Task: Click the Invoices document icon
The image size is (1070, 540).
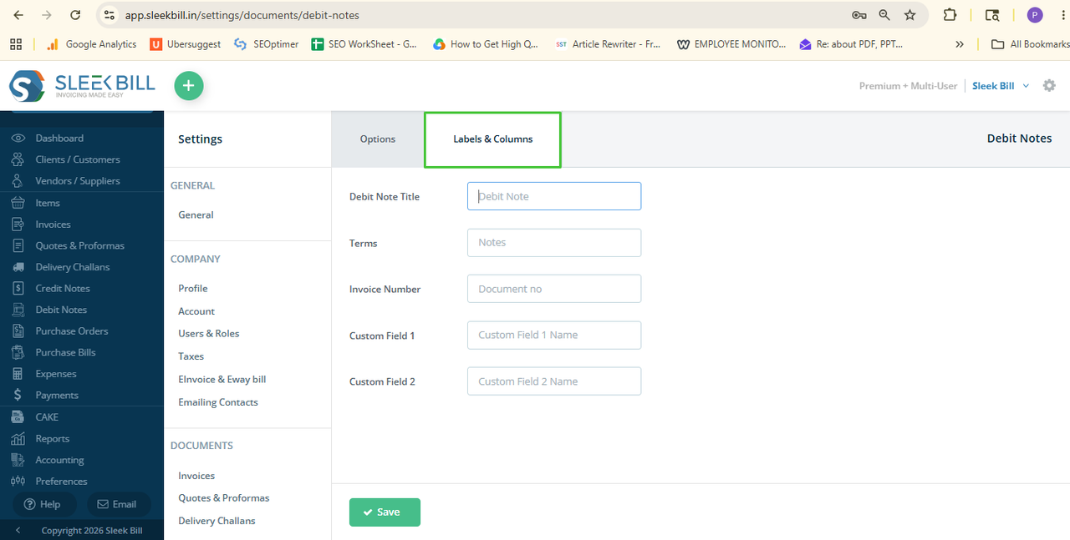Action: pyautogui.click(x=18, y=225)
